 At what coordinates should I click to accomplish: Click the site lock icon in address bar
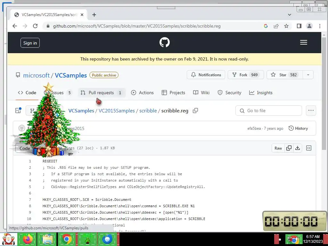[48, 26]
